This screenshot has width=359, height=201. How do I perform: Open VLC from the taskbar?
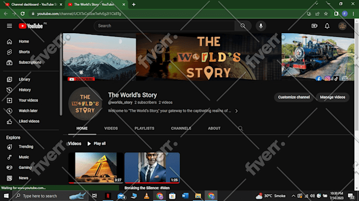[147, 196]
